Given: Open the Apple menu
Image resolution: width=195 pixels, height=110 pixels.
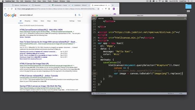Looking at the screenshot, I should [3, 1].
